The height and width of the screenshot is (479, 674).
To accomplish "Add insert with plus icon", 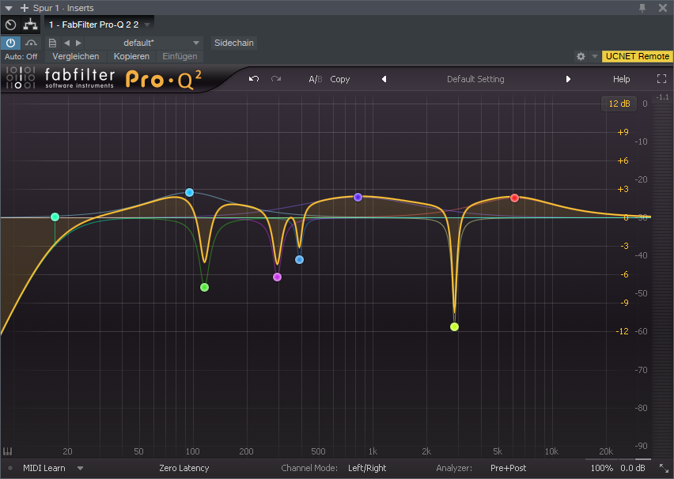I will 24,8.
